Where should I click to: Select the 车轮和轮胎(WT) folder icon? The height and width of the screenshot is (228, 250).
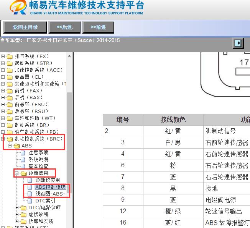[x=10, y=118]
